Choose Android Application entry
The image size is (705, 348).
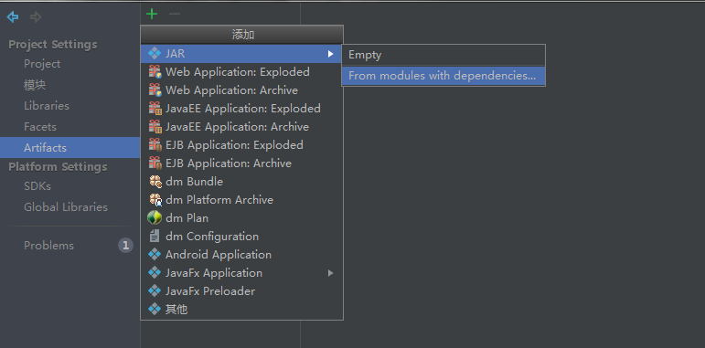(x=242, y=255)
